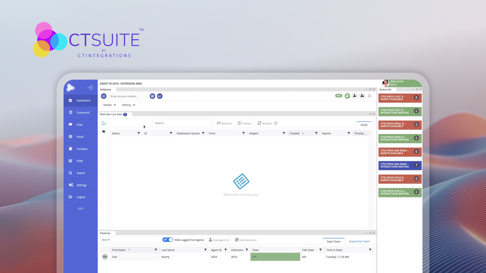Expand the History dropdown
The width and height of the screenshot is (486, 273).
coord(129,105)
